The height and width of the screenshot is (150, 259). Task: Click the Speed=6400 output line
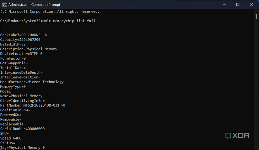click(11, 138)
